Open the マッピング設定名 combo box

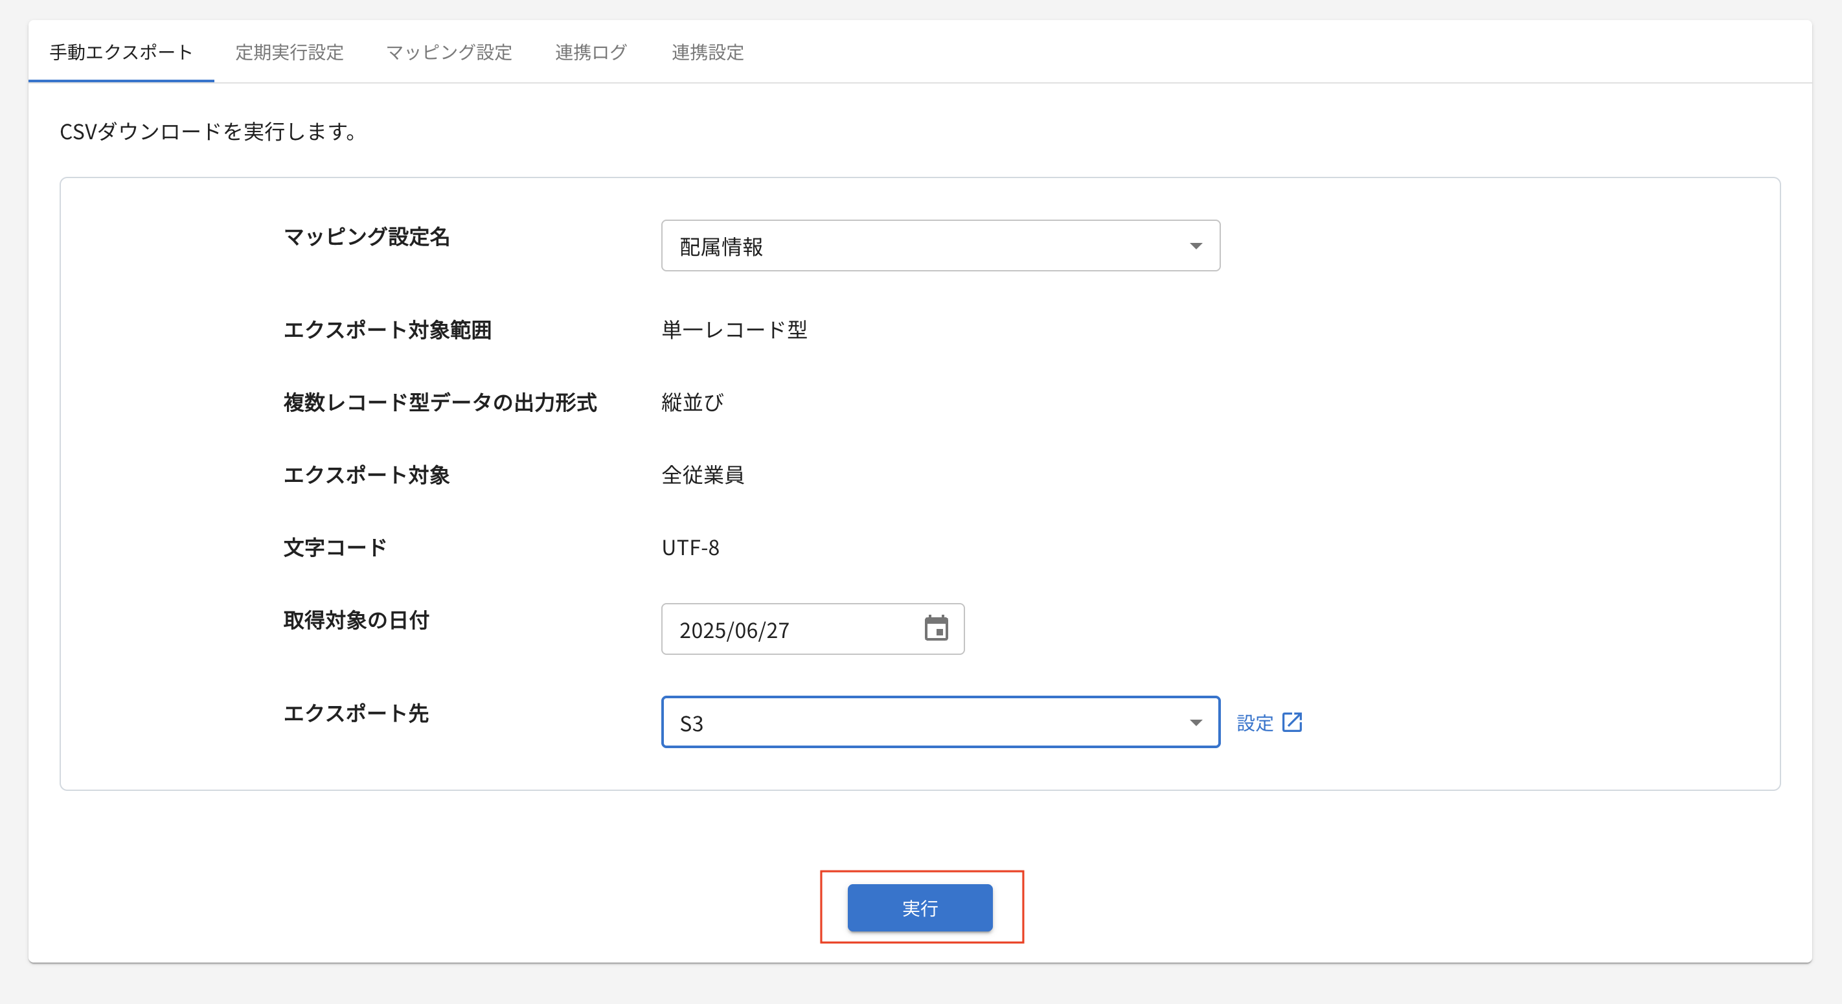[940, 246]
